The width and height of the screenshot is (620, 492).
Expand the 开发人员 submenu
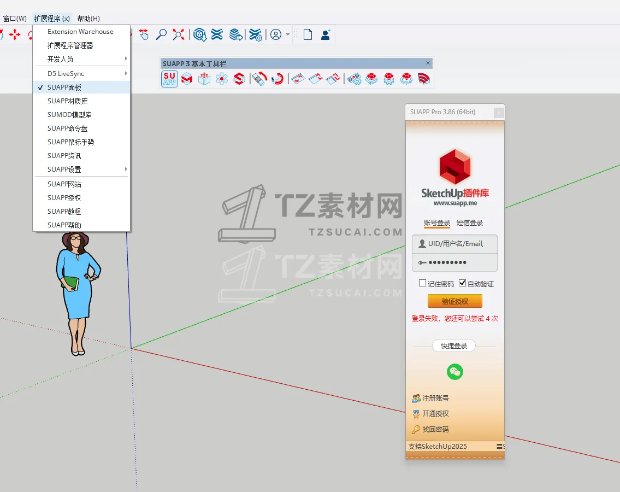coord(81,59)
